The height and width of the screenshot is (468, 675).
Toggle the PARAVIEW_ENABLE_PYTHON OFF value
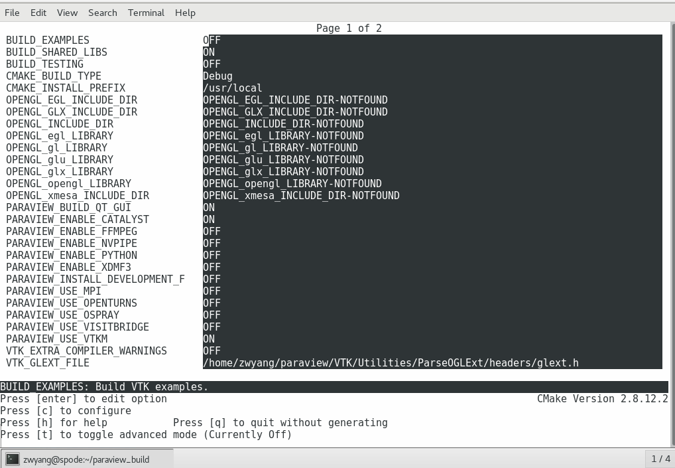pyautogui.click(x=212, y=256)
